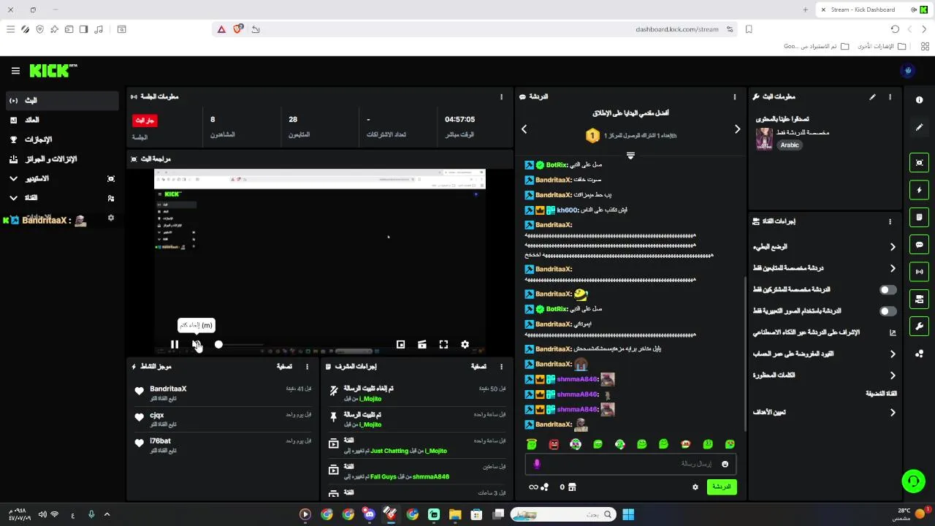
Task: Open chat panel three-dot menu
Action: click(735, 96)
